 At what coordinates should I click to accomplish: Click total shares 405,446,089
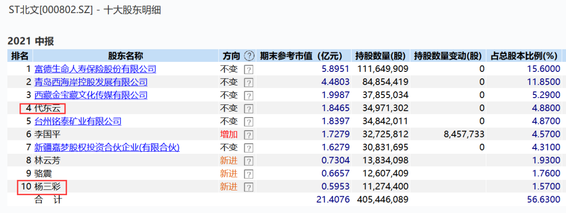[x=383, y=199]
